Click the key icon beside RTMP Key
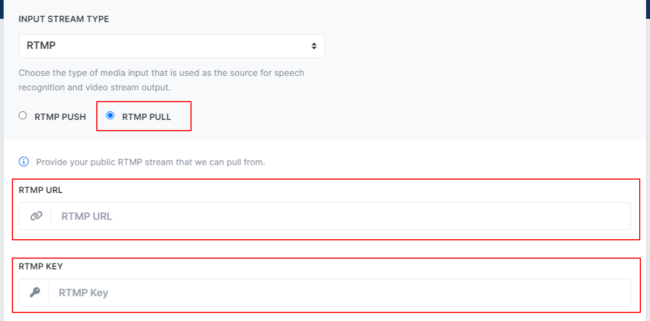The height and width of the screenshot is (321, 650). tap(35, 293)
